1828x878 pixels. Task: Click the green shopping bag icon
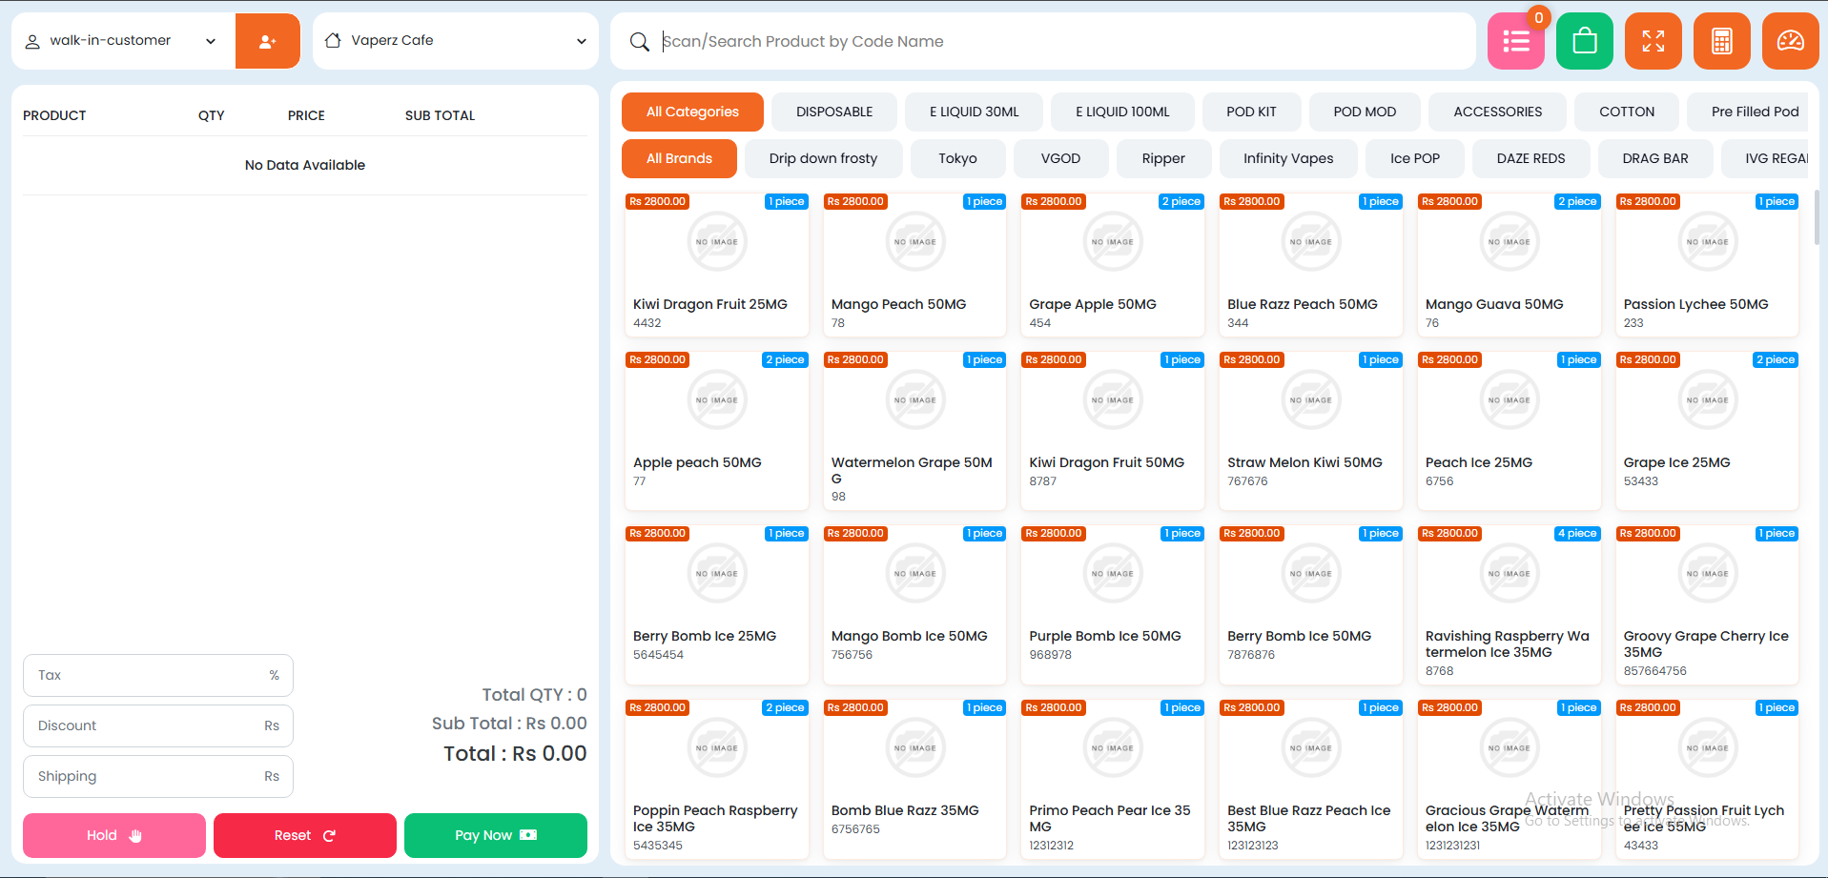[1585, 41]
